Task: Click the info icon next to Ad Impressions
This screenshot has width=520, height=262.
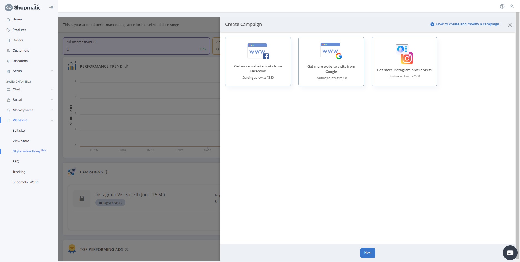Action: click(x=95, y=42)
